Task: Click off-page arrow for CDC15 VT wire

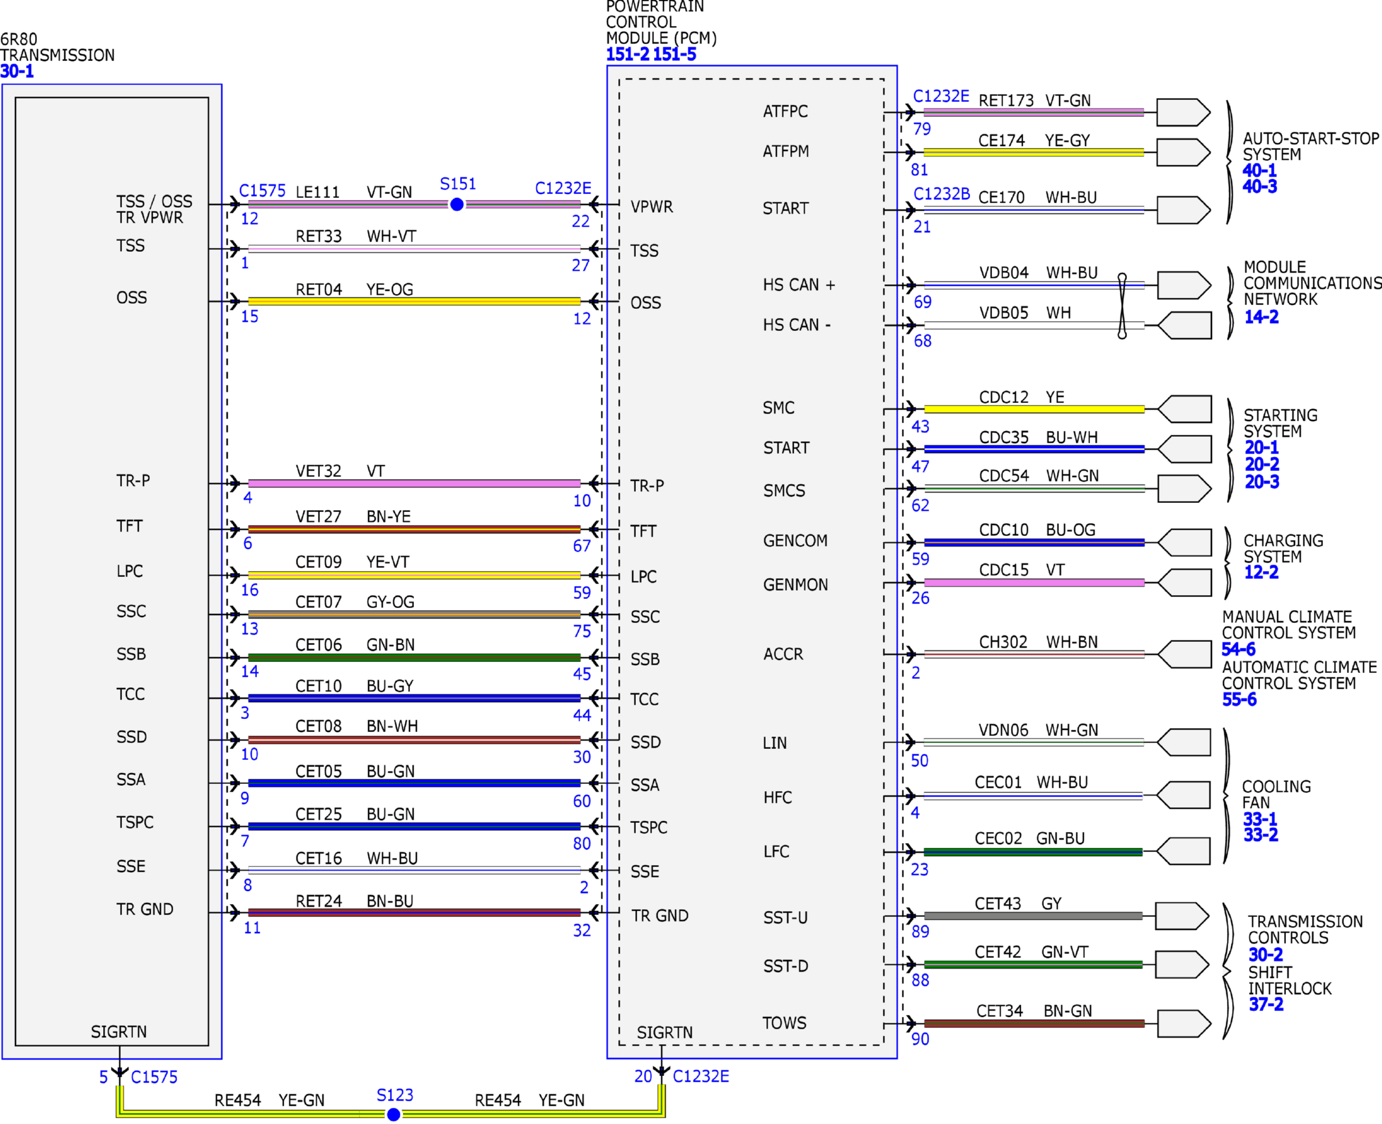Action: (1184, 583)
